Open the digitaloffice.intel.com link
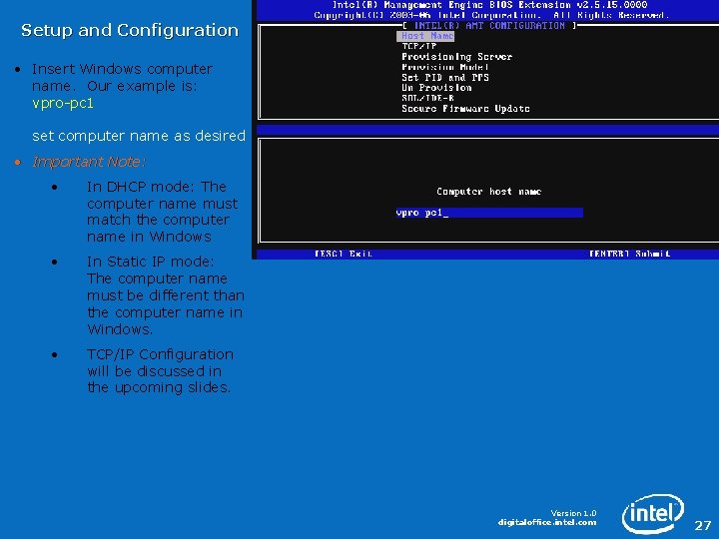The height and width of the screenshot is (539, 719). point(547,522)
